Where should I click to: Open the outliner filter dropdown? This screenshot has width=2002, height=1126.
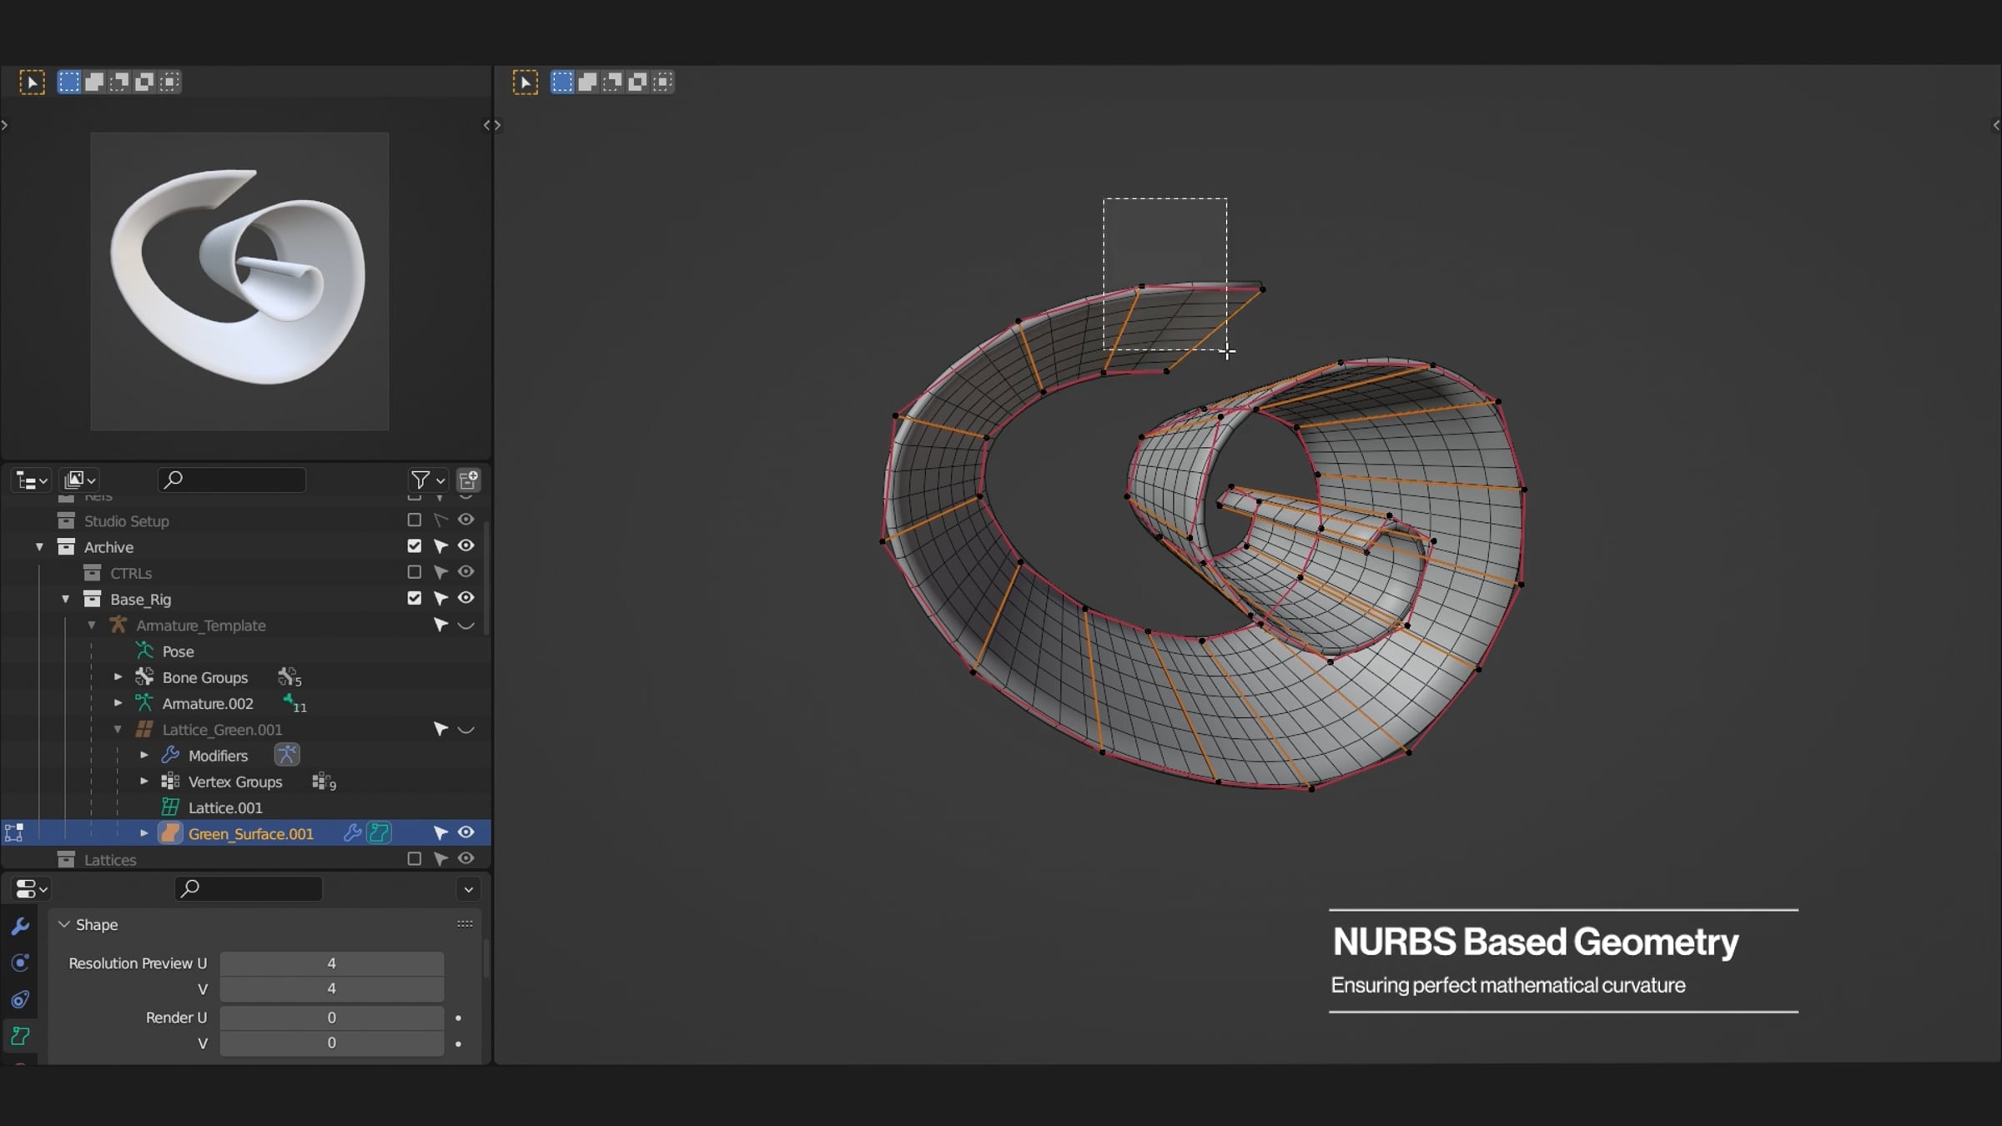pos(428,480)
